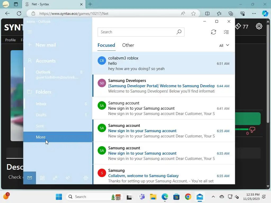This screenshot has width=271, height=203.
Task: Click More folders item
Action: point(58,137)
